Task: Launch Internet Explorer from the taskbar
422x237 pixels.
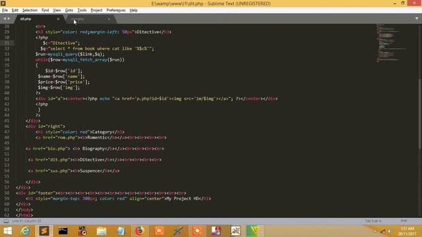Action: coord(25,231)
